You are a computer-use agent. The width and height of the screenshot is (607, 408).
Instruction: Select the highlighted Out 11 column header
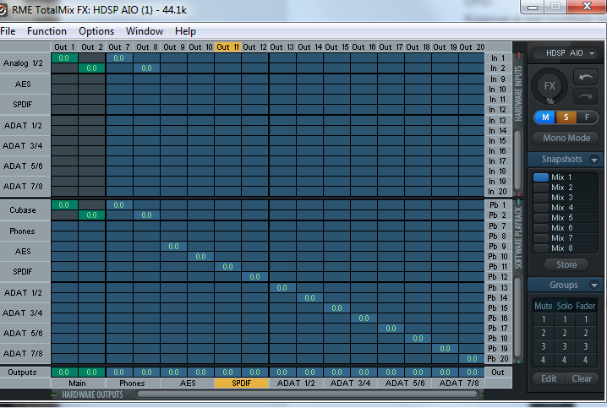(228, 46)
